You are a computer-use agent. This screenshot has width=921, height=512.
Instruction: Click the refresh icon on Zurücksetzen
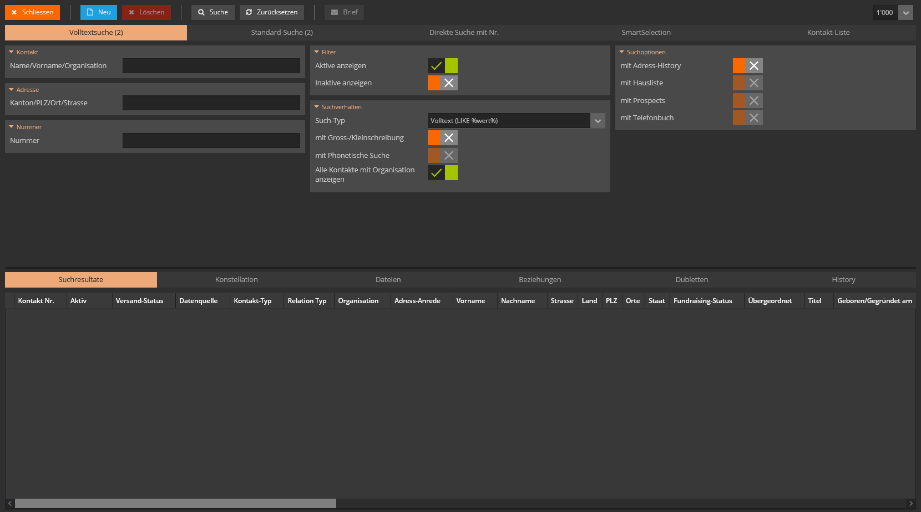pyautogui.click(x=249, y=12)
